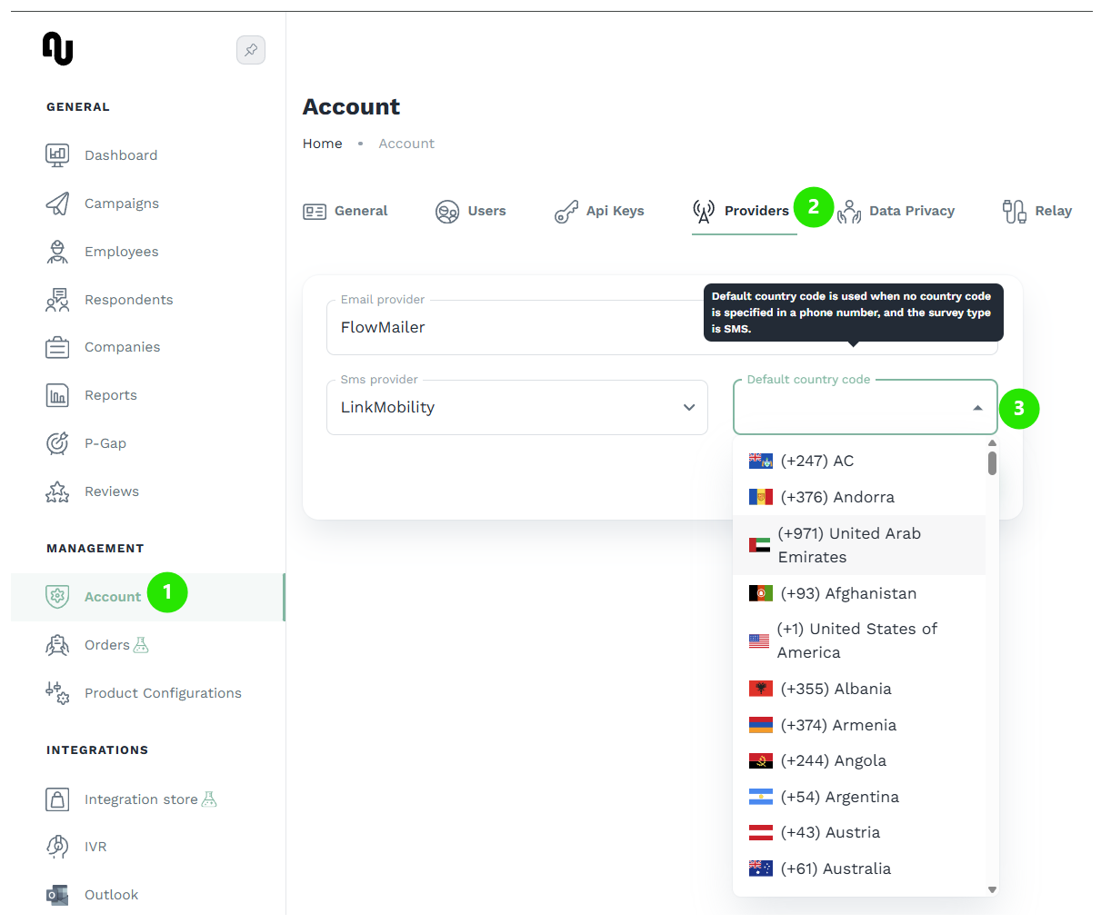Image resolution: width=1101 pixels, height=923 pixels.
Task: Open the Dashboard from the sidebar
Action: [56, 154]
